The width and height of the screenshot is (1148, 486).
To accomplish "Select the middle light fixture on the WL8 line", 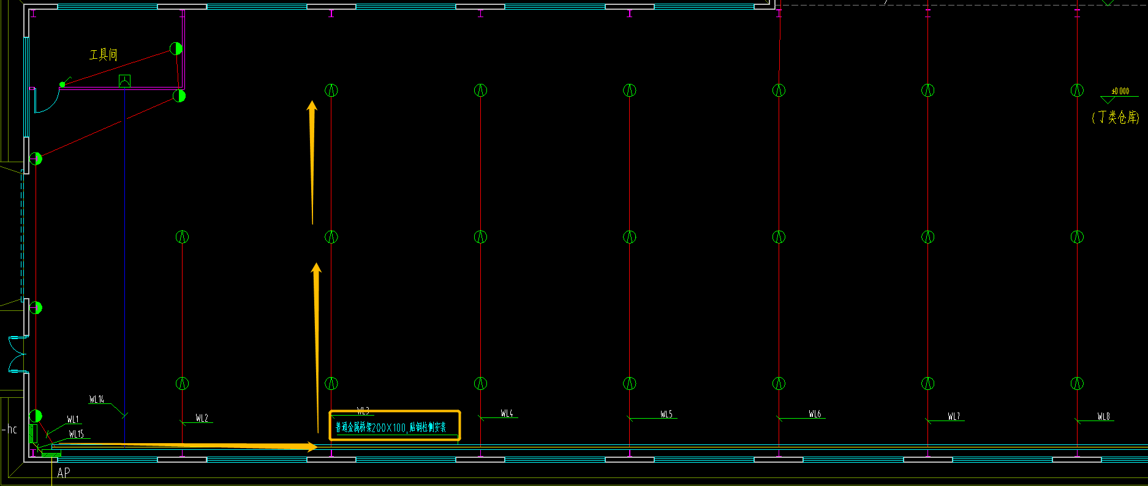I will pyautogui.click(x=1078, y=237).
